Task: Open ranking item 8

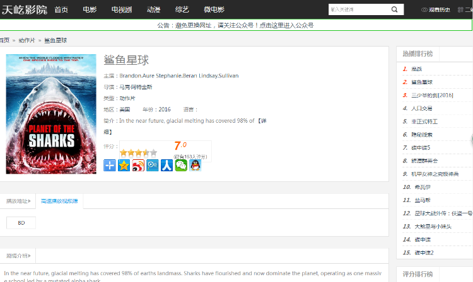Action: [424, 161]
